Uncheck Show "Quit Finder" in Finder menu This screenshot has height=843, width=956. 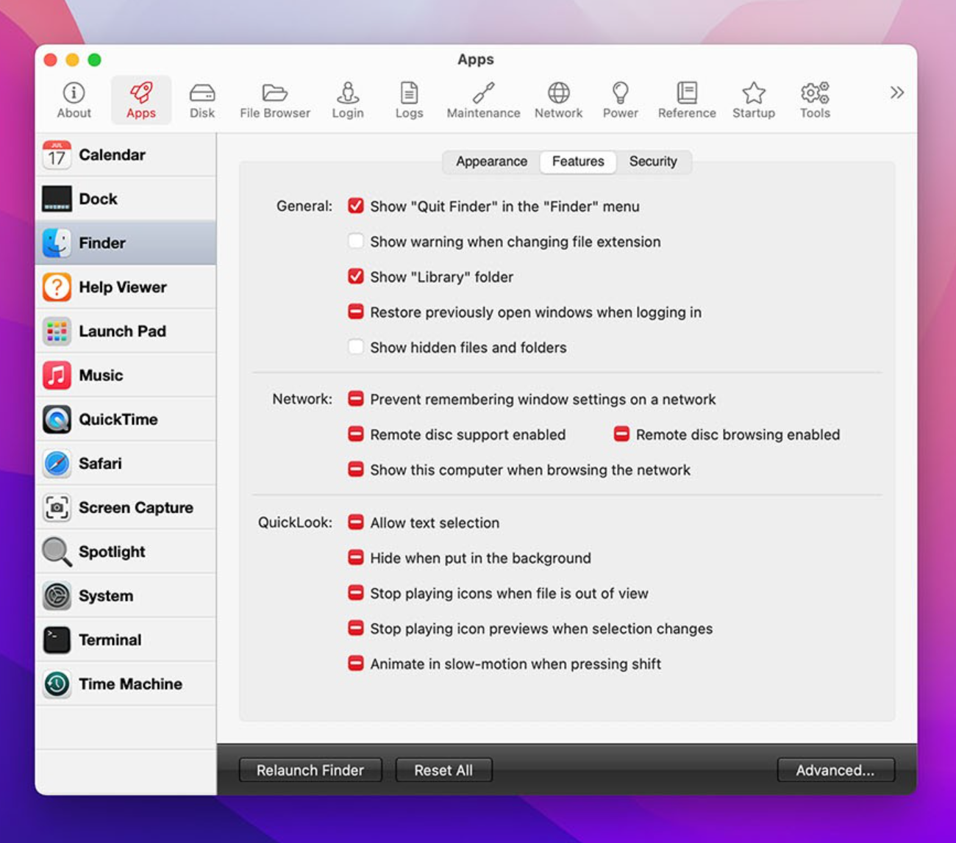(x=356, y=206)
